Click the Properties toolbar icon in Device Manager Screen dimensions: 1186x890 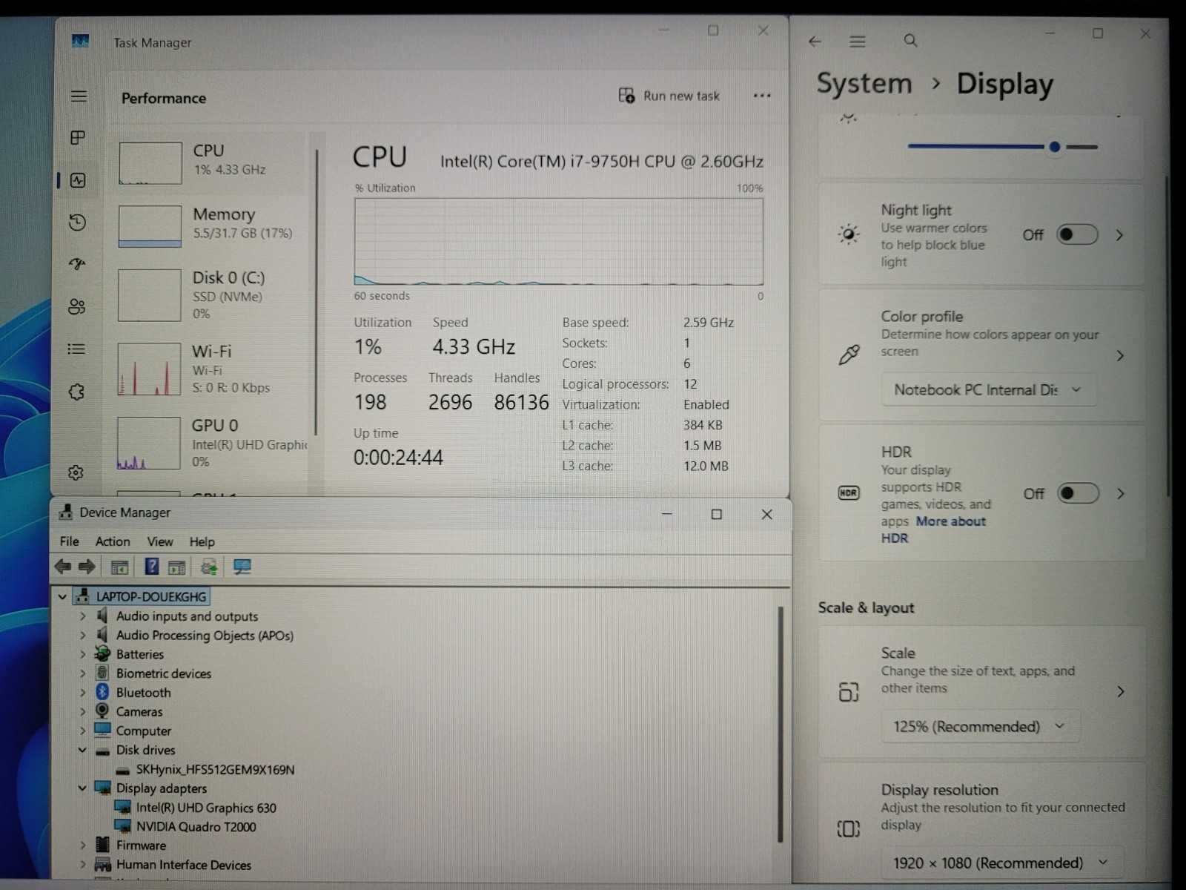pyautogui.click(x=176, y=567)
